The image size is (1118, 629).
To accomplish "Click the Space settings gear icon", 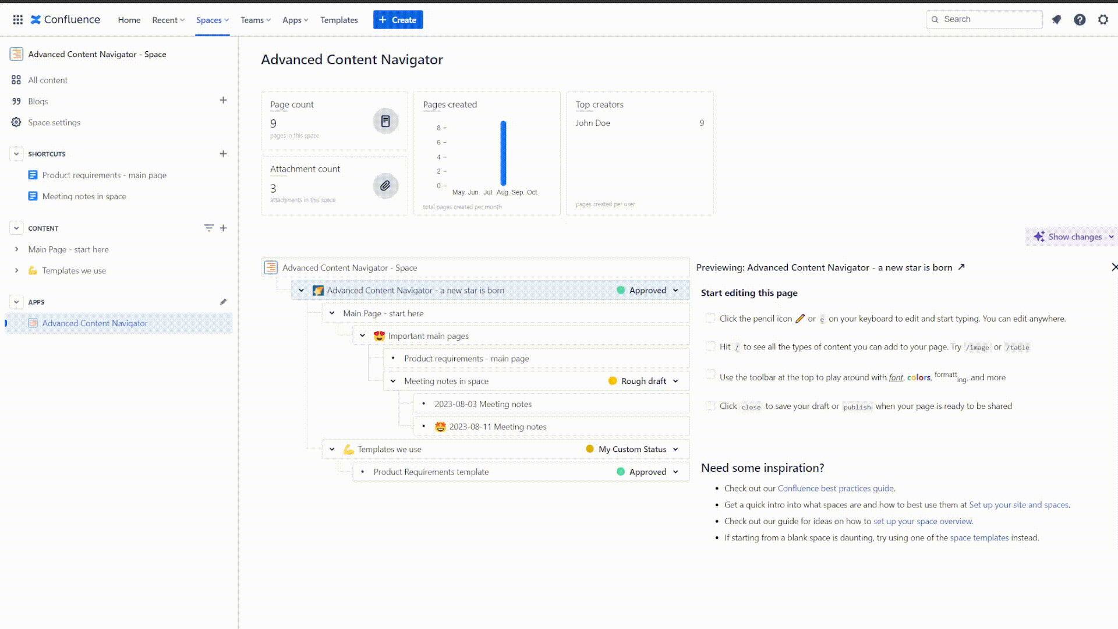I will click(16, 122).
